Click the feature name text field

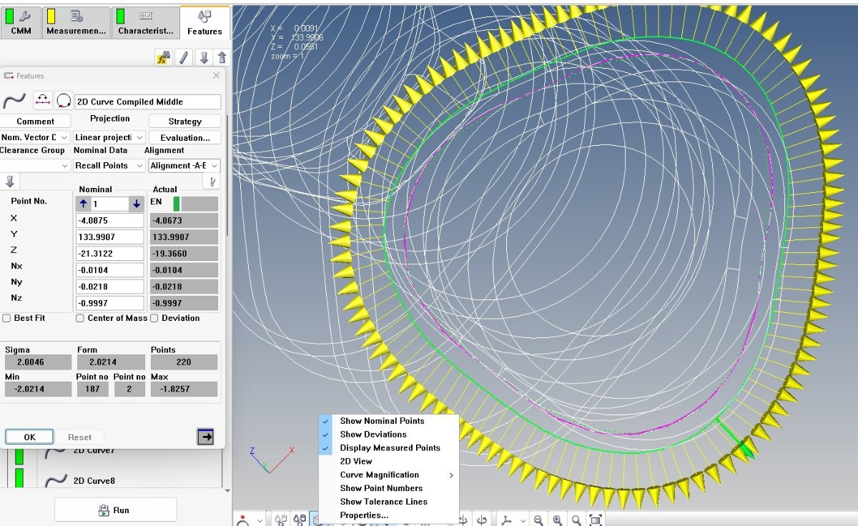tap(147, 102)
